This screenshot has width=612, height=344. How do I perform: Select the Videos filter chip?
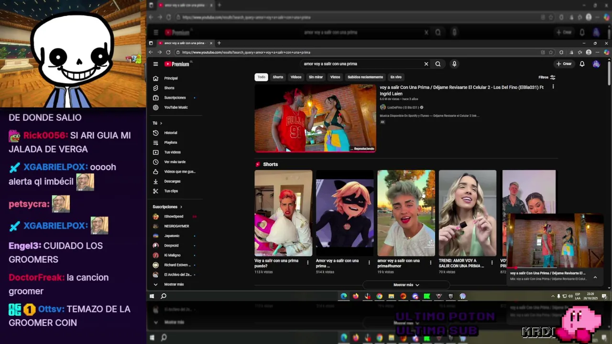(296, 77)
